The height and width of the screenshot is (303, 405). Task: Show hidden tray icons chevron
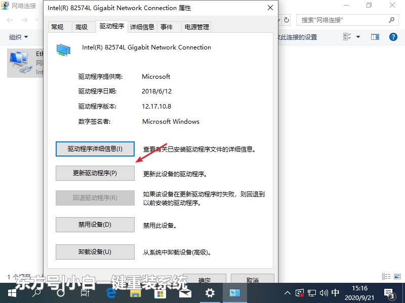point(288,293)
